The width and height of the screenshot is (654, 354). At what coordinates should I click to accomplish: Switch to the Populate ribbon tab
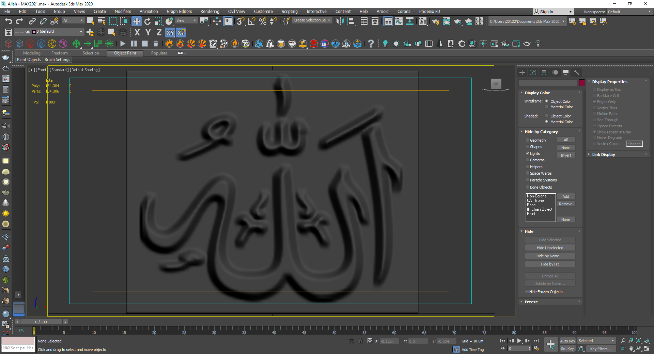click(159, 53)
